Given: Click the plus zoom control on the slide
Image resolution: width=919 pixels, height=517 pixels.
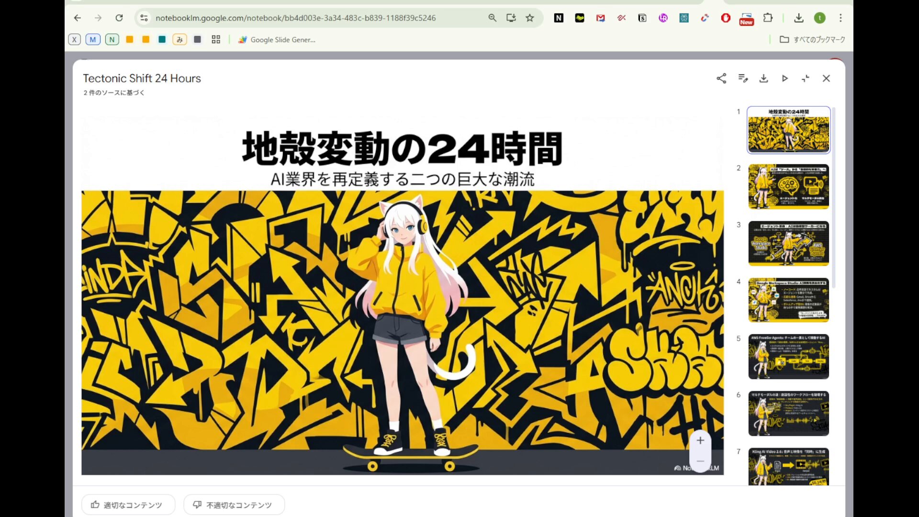Looking at the screenshot, I should [x=700, y=440].
